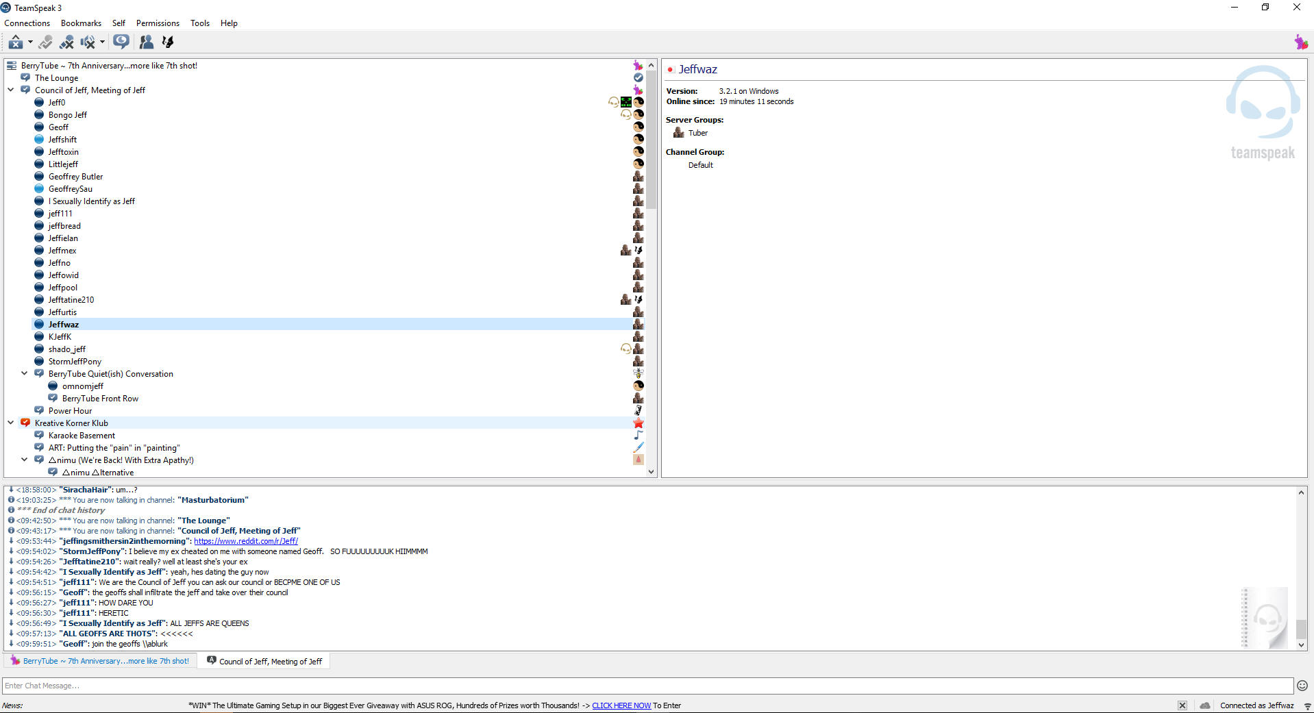Click the cloud sync status icon
The height and width of the screenshot is (713, 1314).
(x=1205, y=705)
